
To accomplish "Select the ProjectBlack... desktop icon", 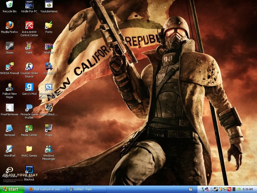I will click(49, 110).
